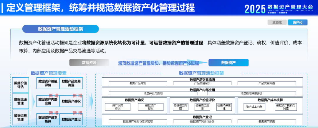Viewport: 318px width, 128px height.
Task: Click 数据资产登记 box in the elements panel
Action: tap(71, 119)
